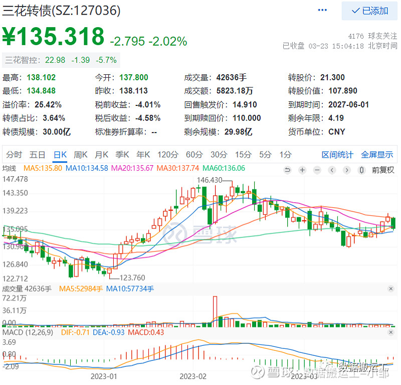
Task: Click the MACD (12,26,9) parameters label
Action: pyautogui.click(x=28, y=332)
